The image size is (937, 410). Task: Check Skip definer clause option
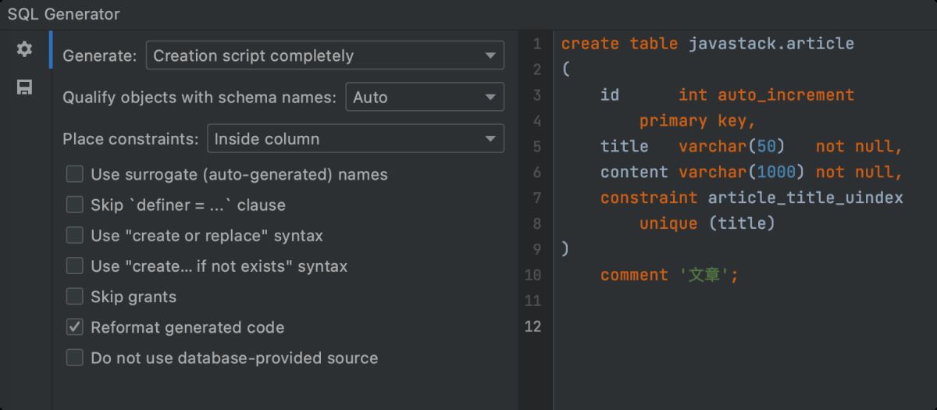coord(75,205)
